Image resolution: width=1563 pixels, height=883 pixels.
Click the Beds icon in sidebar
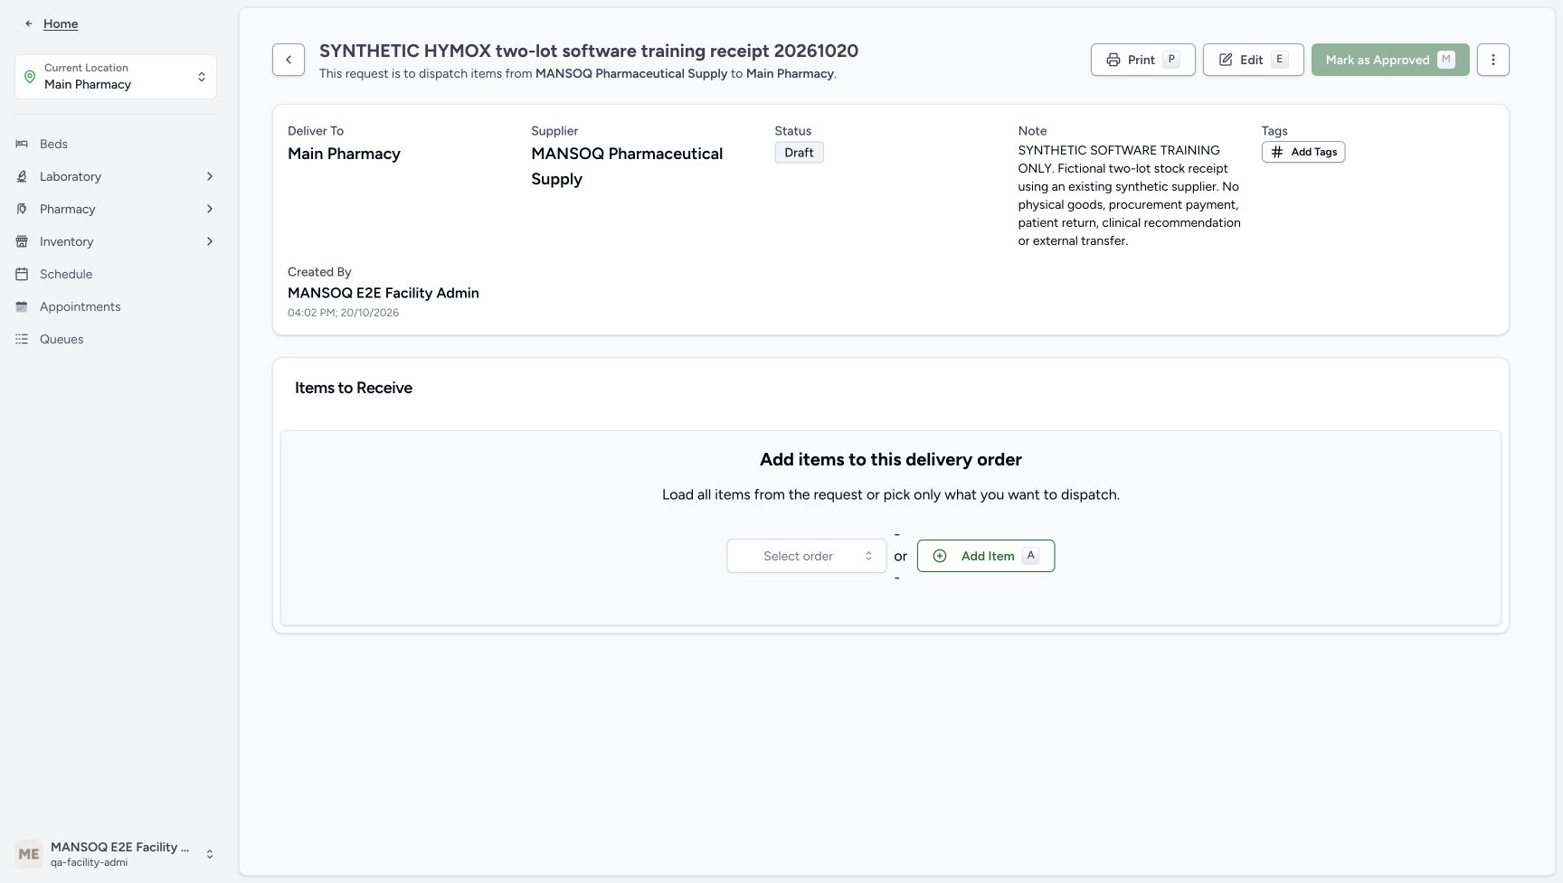pos(22,144)
